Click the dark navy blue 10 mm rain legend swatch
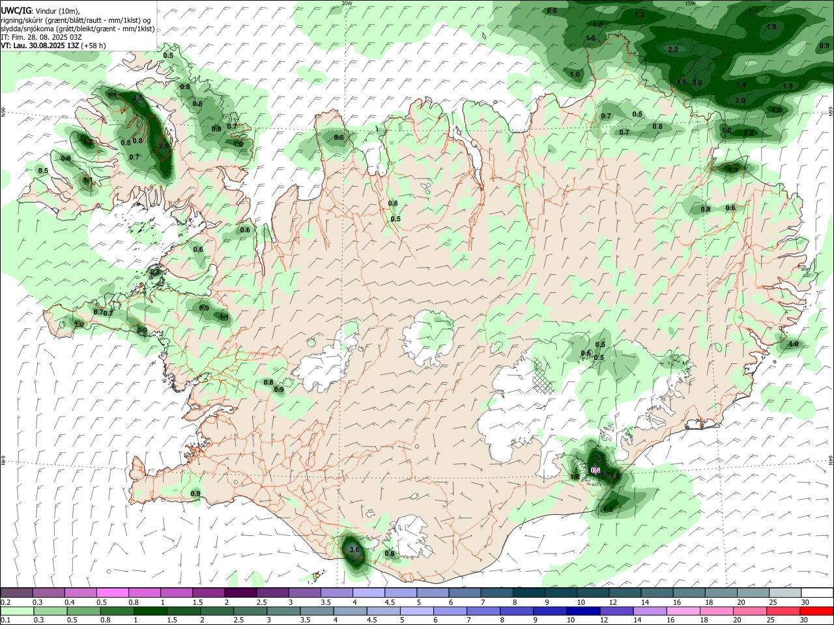Viewport: 834px width, 625px height. click(x=582, y=611)
